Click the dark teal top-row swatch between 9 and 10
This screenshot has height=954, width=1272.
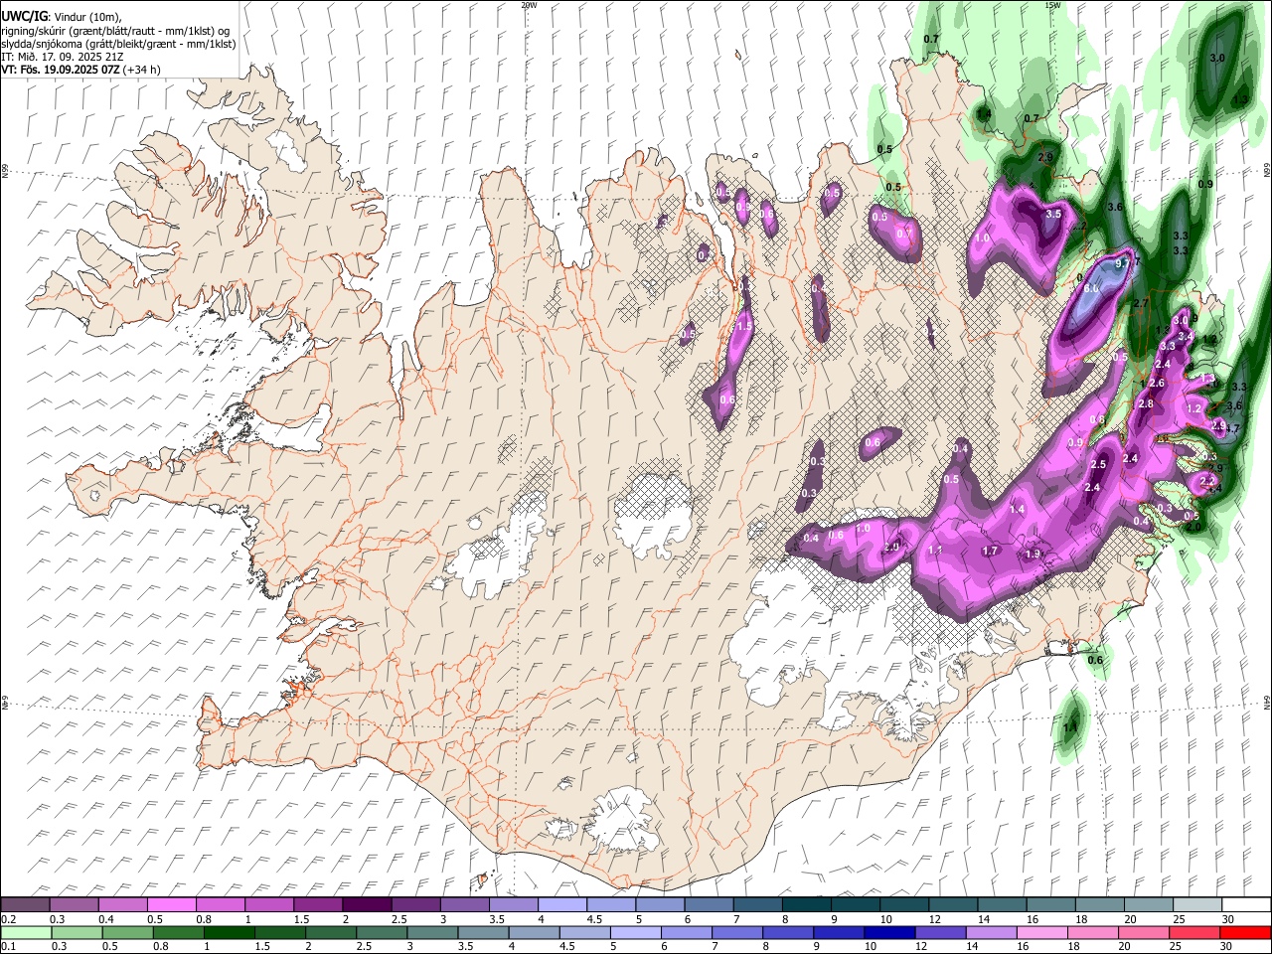pyautogui.click(x=854, y=904)
